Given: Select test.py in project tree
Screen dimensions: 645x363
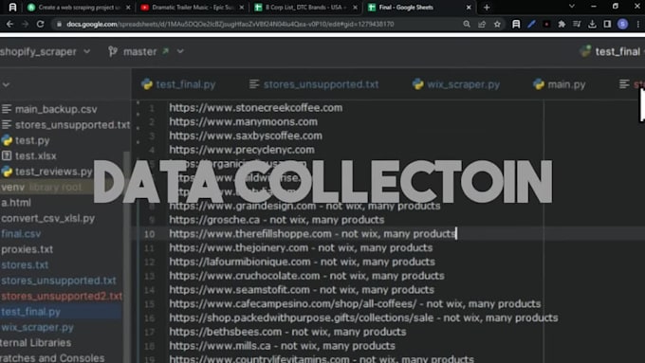Looking at the screenshot, I should [26, 140].
